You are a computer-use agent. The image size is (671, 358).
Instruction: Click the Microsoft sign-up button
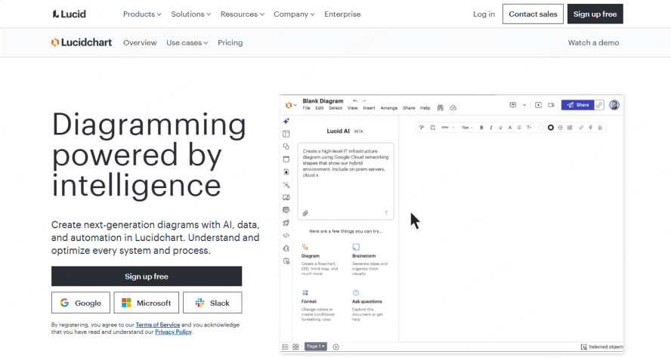click(147, 303)
